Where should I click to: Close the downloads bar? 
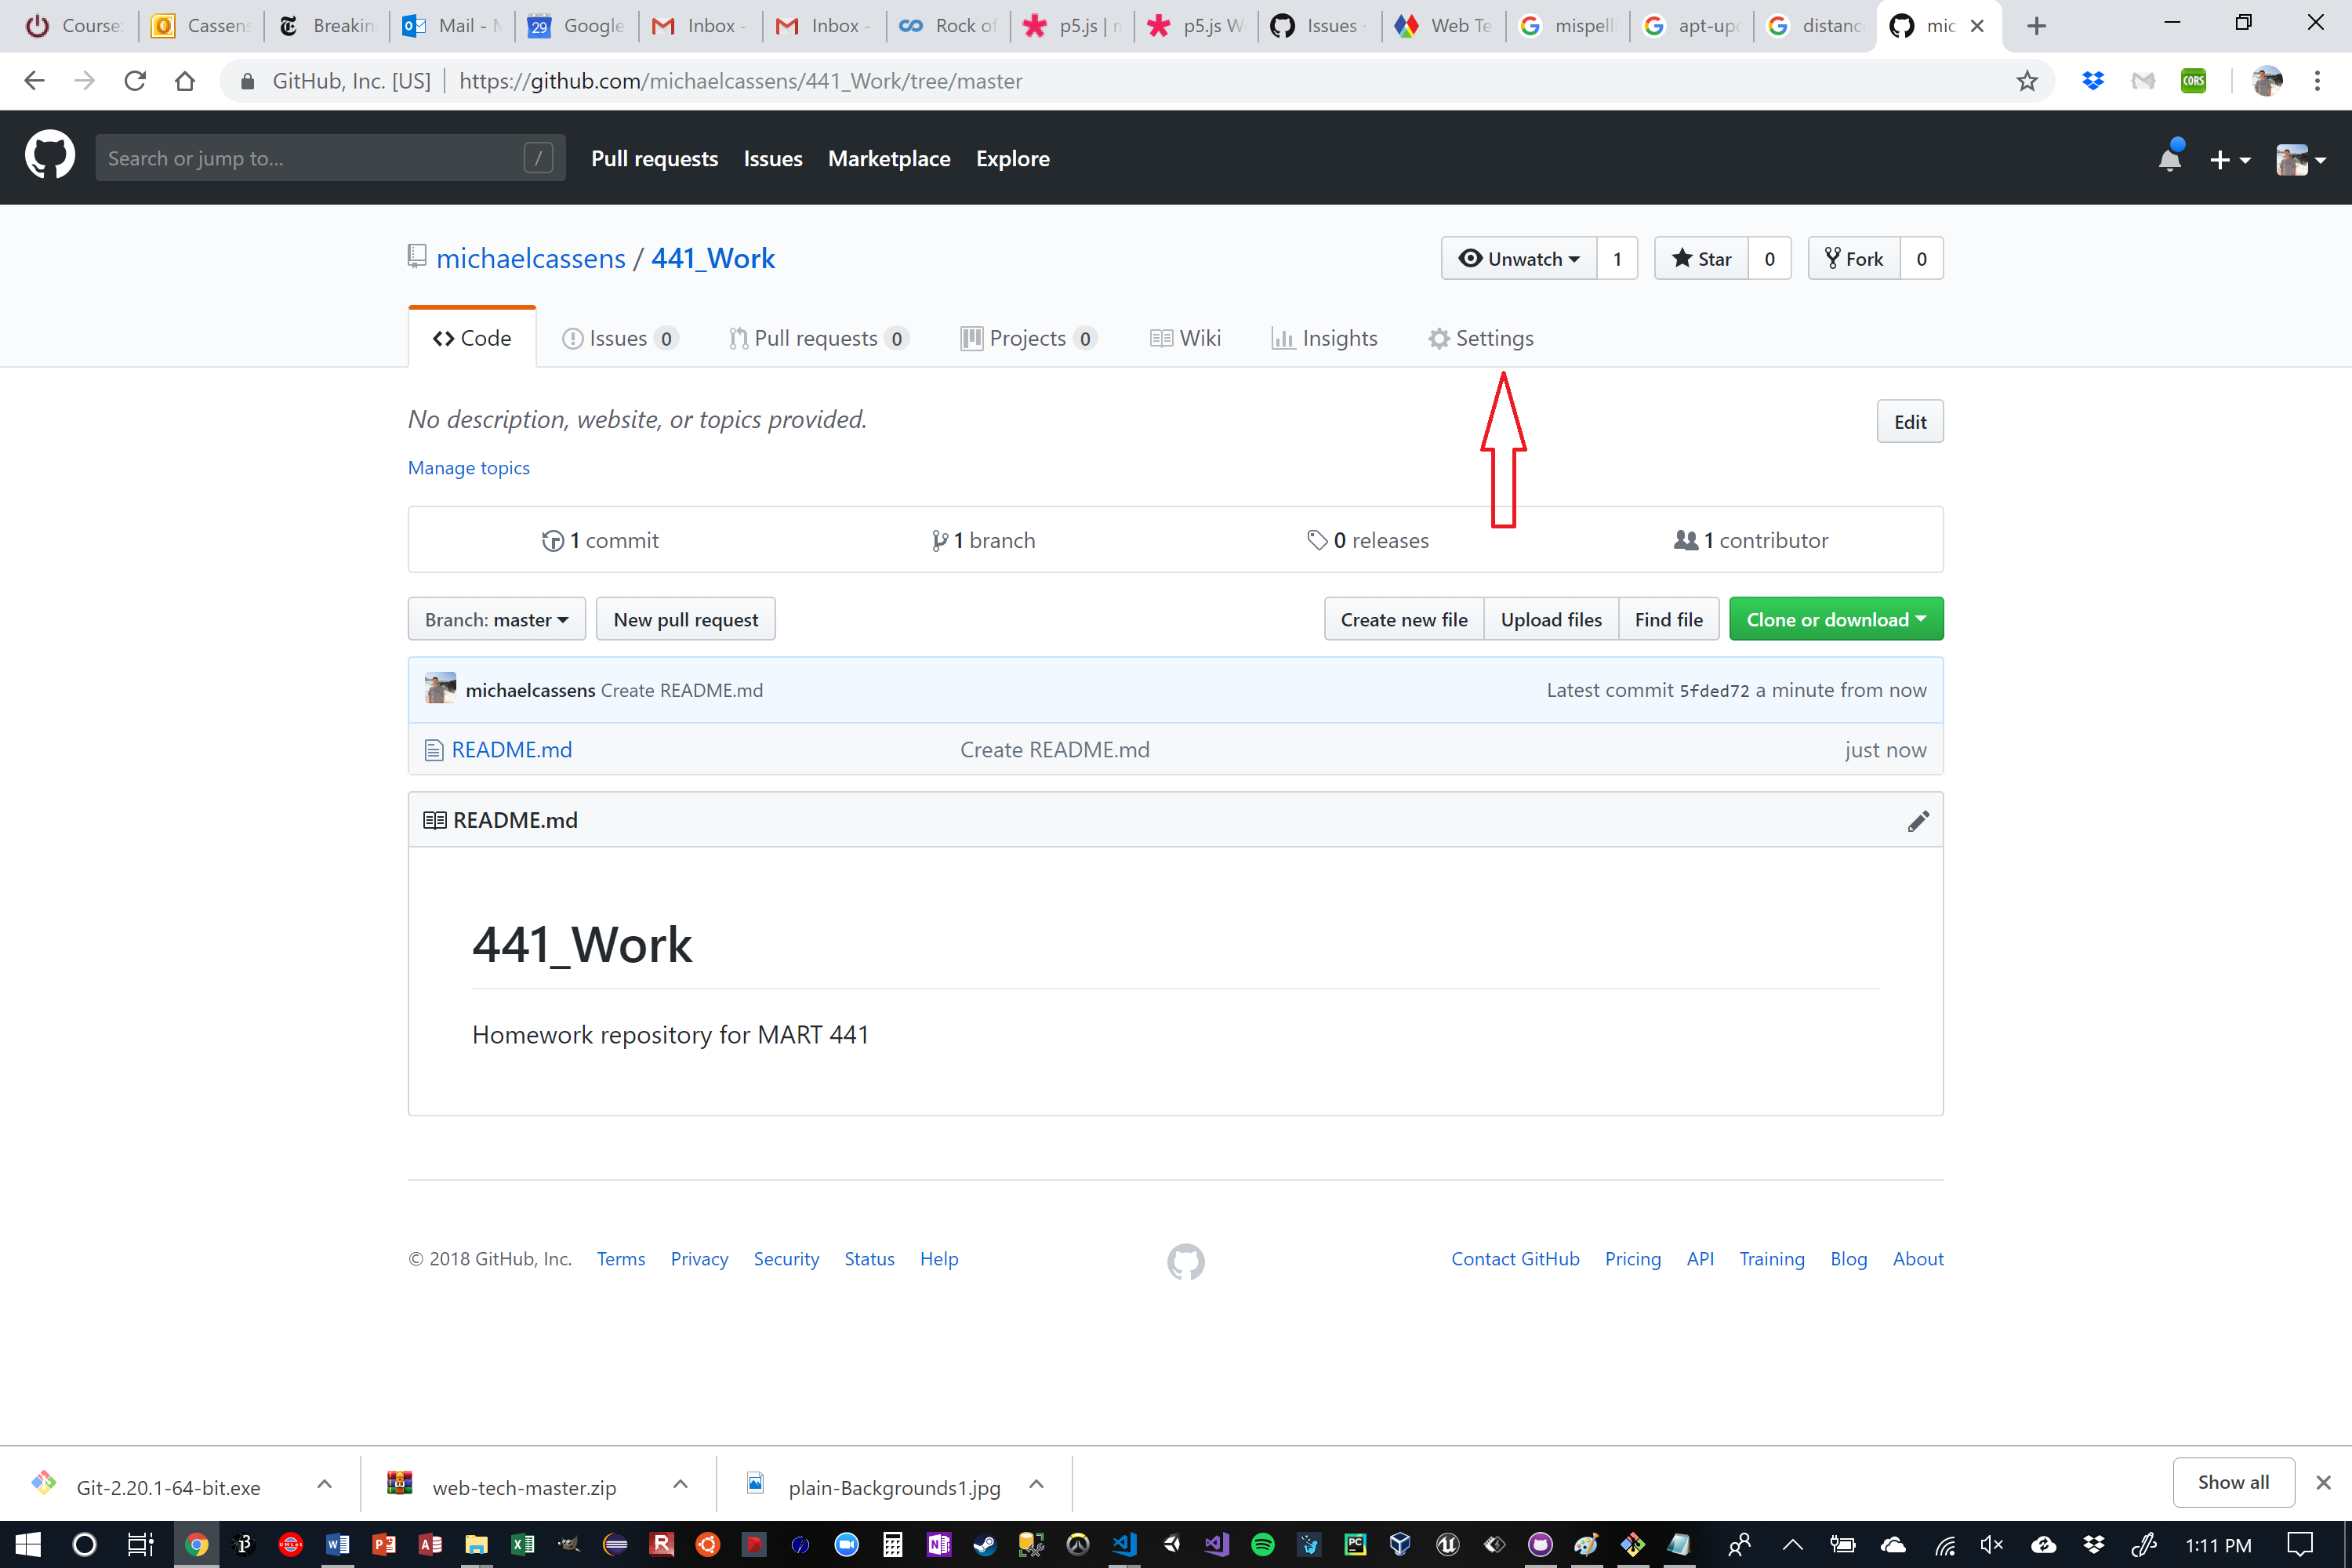pos(2324,1482)
